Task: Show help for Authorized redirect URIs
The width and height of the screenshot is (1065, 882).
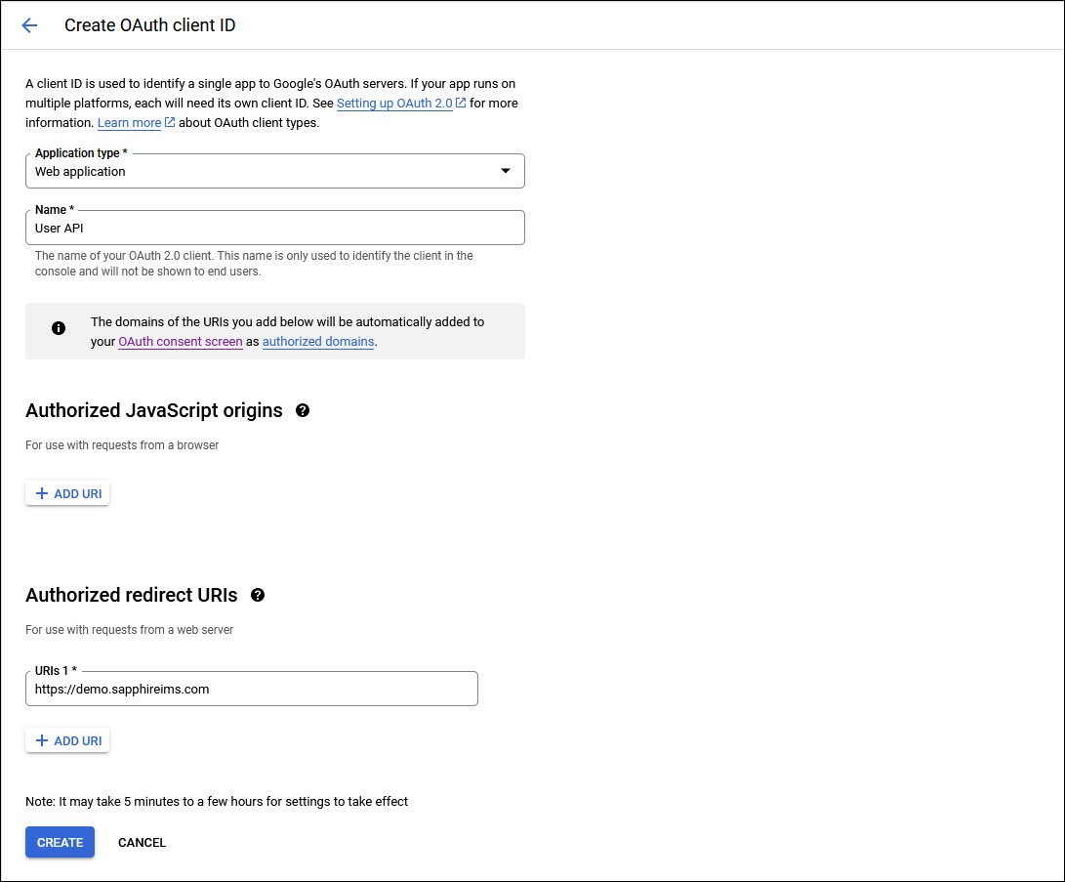Action: point(258,595)
